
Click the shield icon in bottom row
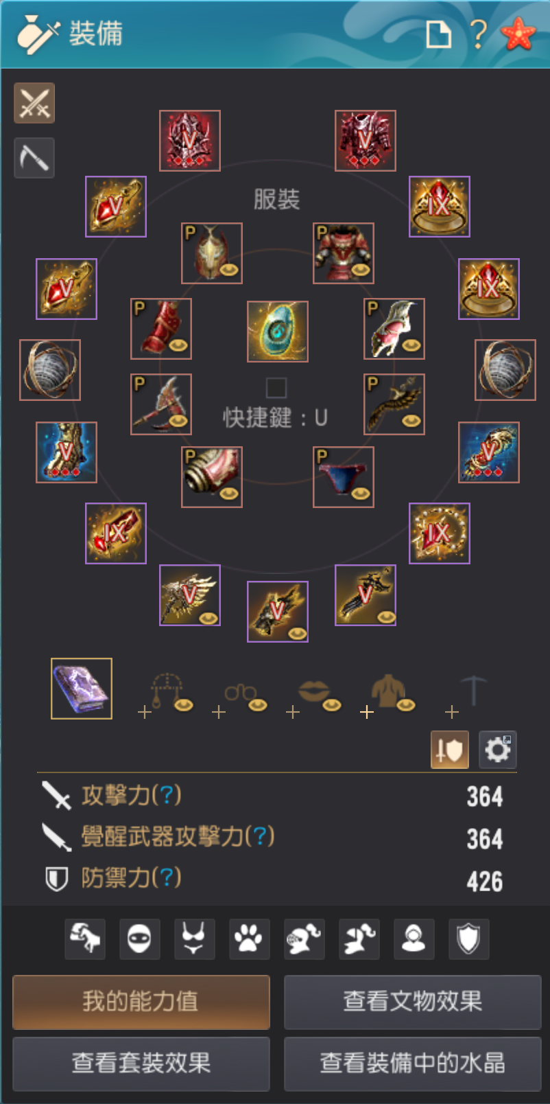point(468,939)
